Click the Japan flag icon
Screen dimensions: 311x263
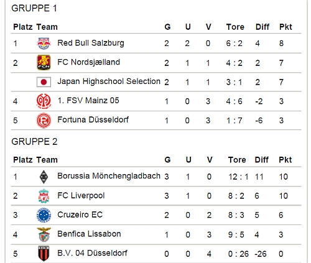coord(44,82)
